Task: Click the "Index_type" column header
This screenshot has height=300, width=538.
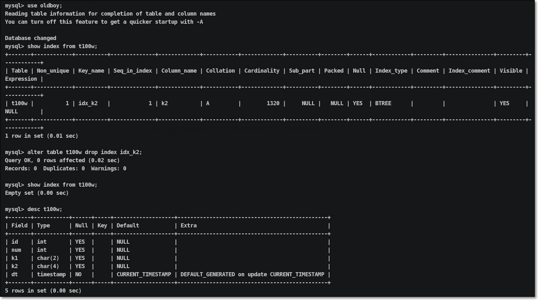Action: coord(391,71)
